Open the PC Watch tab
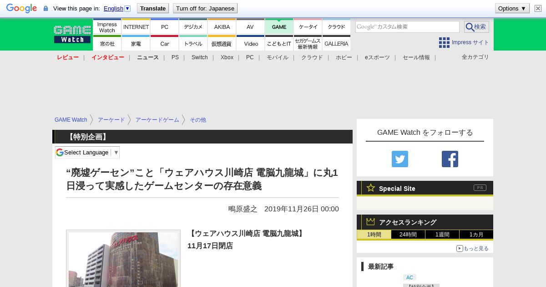Image resolution: width=546 pixels, height=287 pixels. tap(165, 27)
